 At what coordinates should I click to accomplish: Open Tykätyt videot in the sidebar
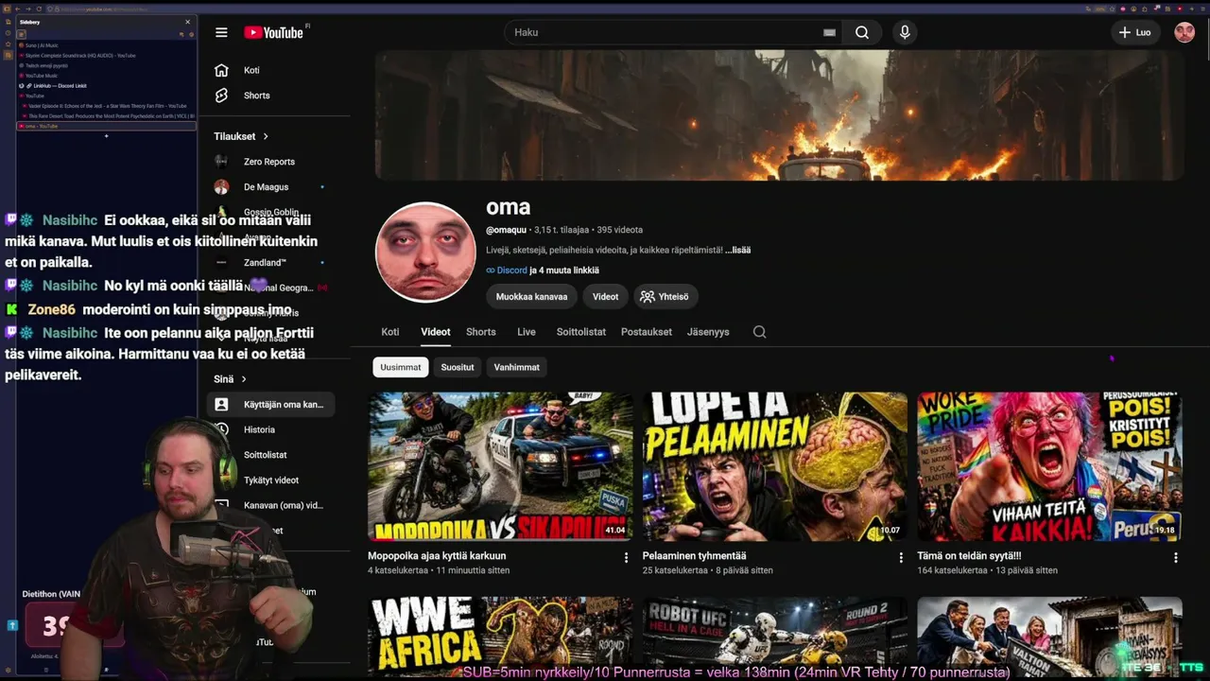(x=270, y=480)
